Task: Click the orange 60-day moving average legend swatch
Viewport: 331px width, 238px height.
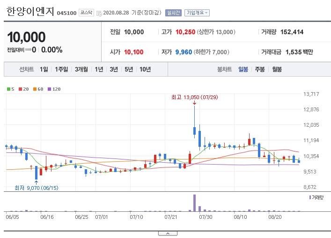Action: [35, 89]
